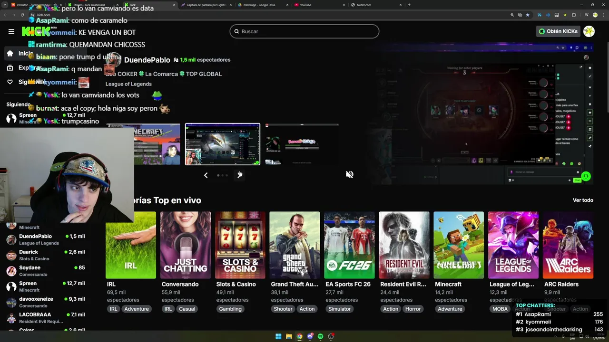The height and width of the screenshot is (342, 609).
Task: Open Grand Theft Auto category card
Action: [x=295, y=245]
